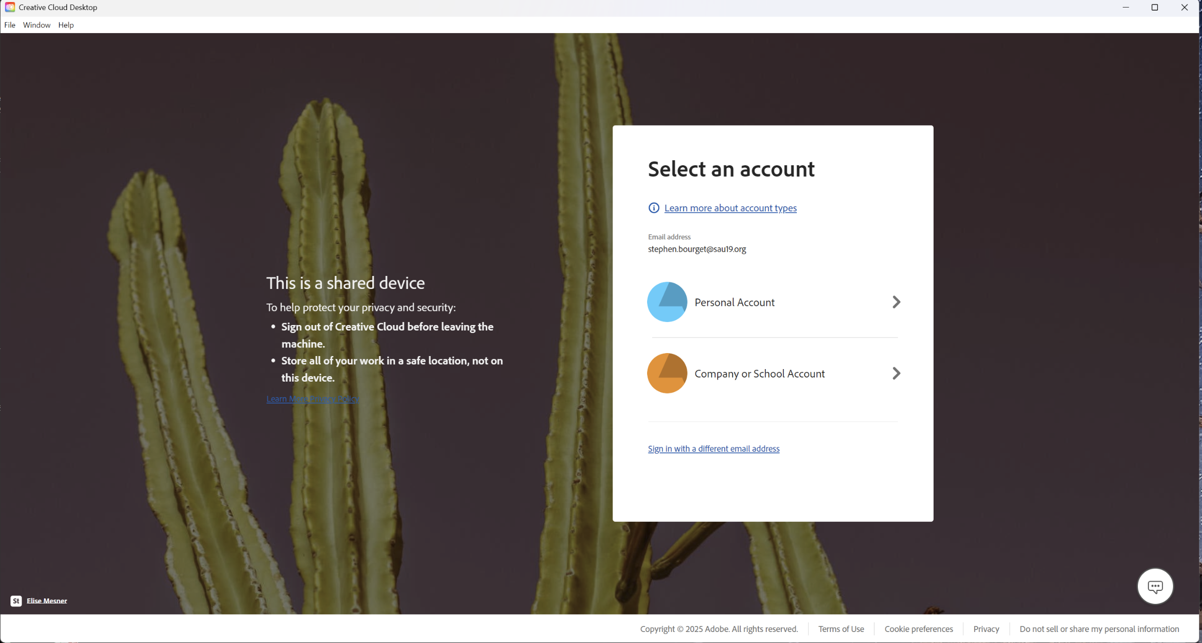Click the Adobe Stock St badge icon
The width and height of the screenshot is (1202, 643).
coord(16,601)
